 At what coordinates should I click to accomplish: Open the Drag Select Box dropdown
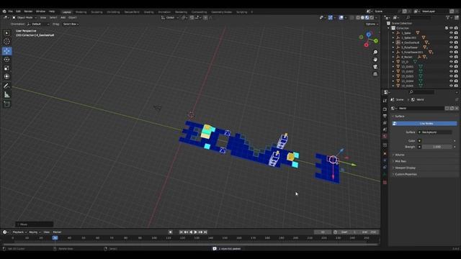click(71, 24)
